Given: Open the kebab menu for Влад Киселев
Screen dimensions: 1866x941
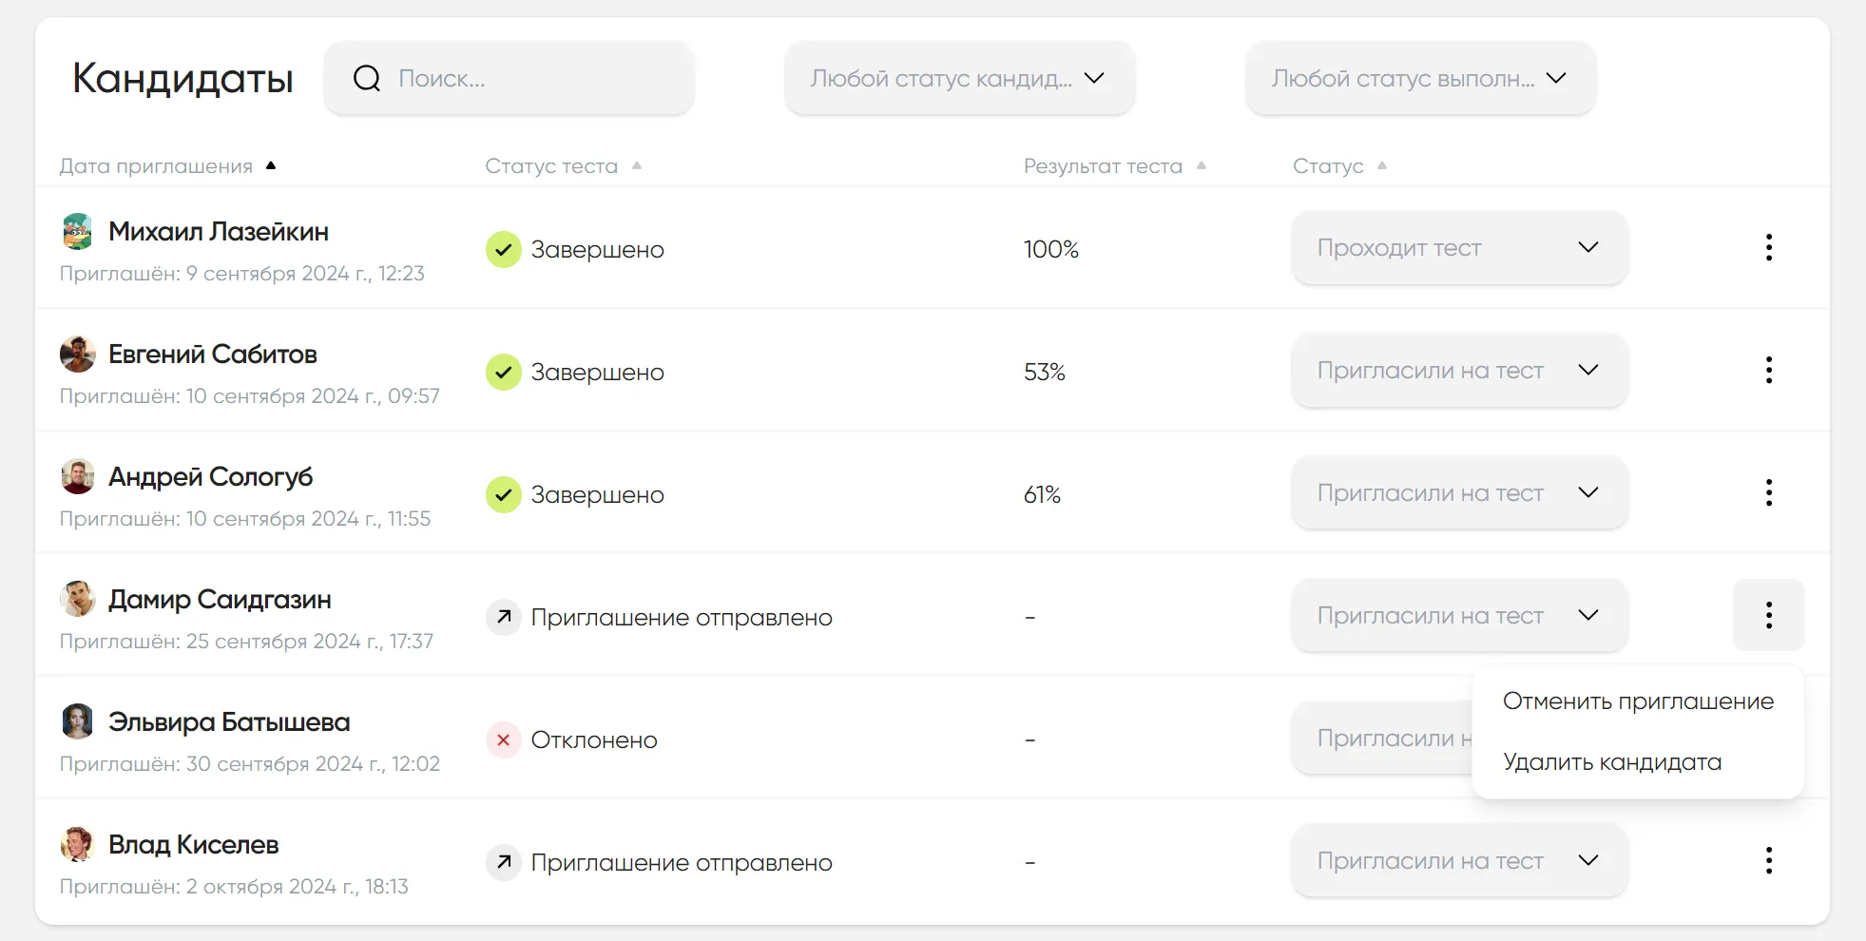Looking at the screenshot, I should [1768, 860].
